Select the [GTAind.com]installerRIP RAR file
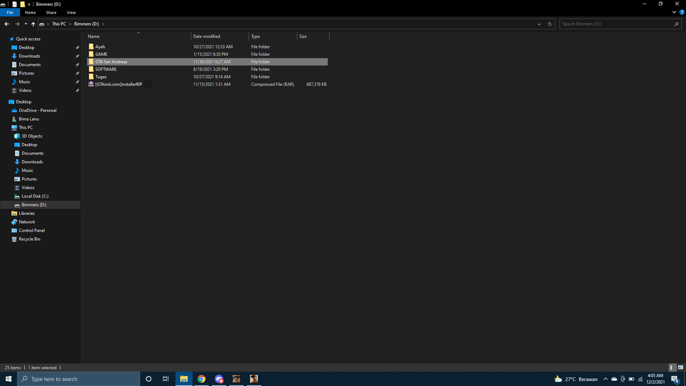686x386 pixels. (x=118, y=84)
